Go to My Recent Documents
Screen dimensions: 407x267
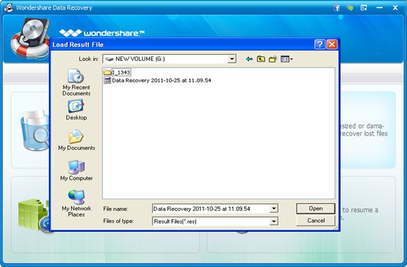pyautogui.click(x=76, y=82)
